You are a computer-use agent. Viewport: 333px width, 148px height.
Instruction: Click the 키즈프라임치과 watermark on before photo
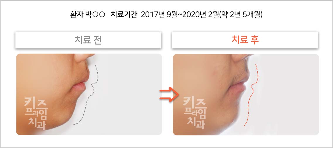[36, 113]
